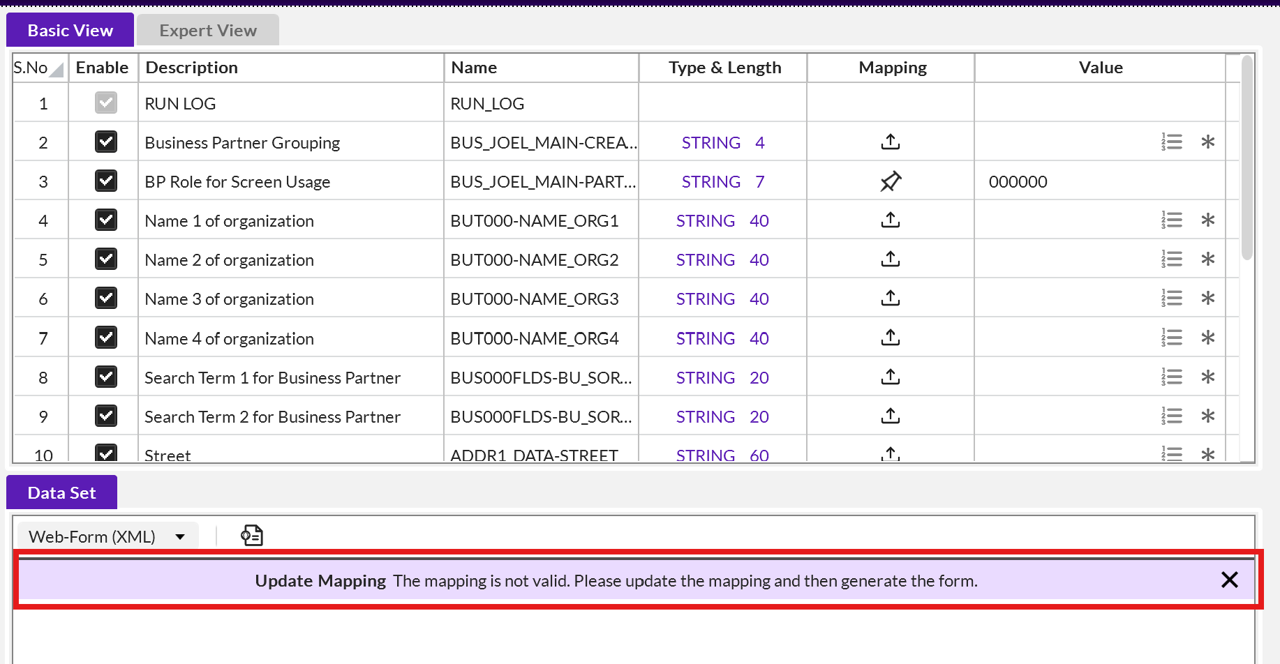The image size is (1280, 664).
Task: Click the S.No column sort corner
Action: pos(57,70)
